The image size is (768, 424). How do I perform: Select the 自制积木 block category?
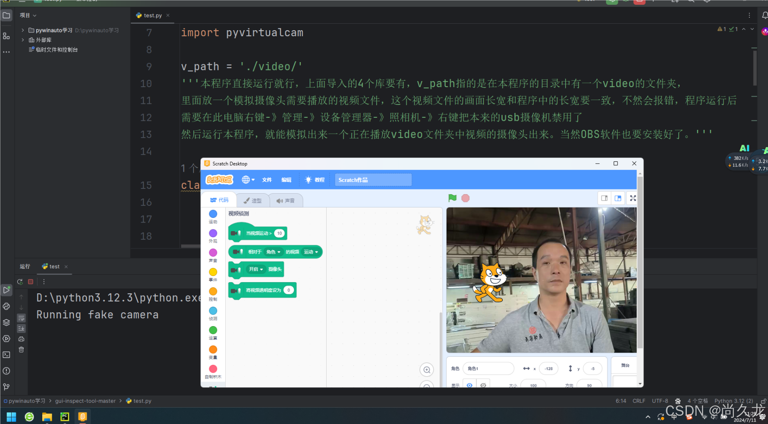pos(213,372)
